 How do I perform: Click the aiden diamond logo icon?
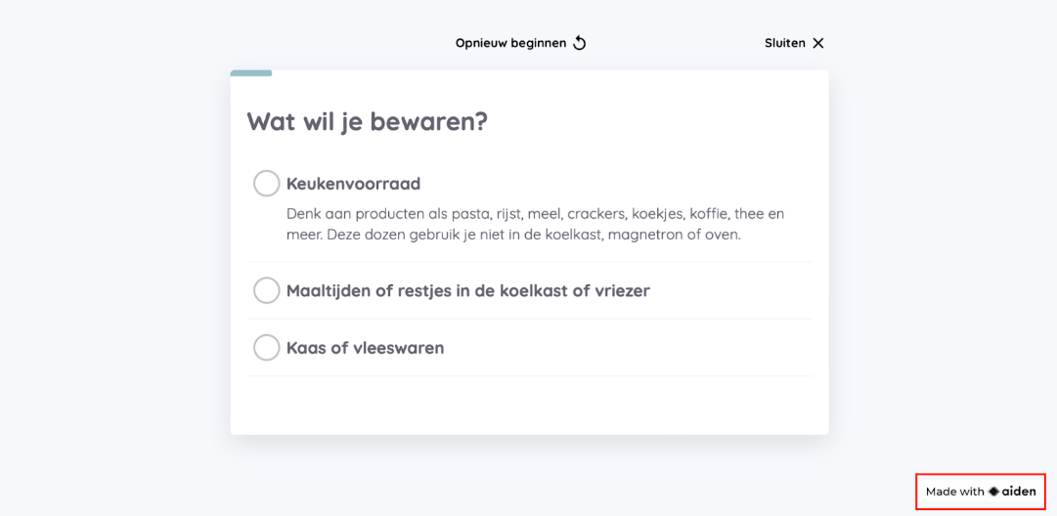(993, 492)
